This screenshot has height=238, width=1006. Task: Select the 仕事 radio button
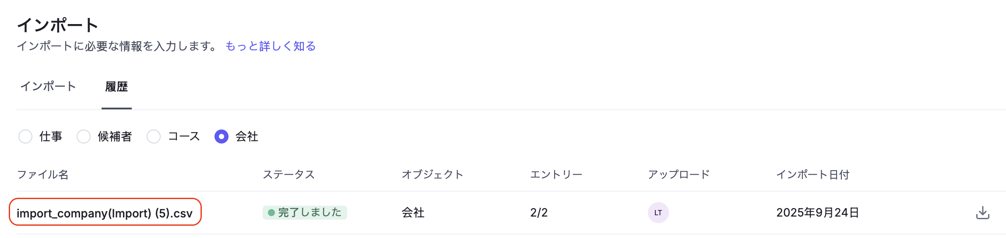(25, 136)
